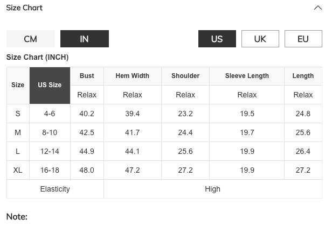Select the IN unit toggle
Image resolution: width=325 pixels, height=226 pixels.
coord(85,39)
